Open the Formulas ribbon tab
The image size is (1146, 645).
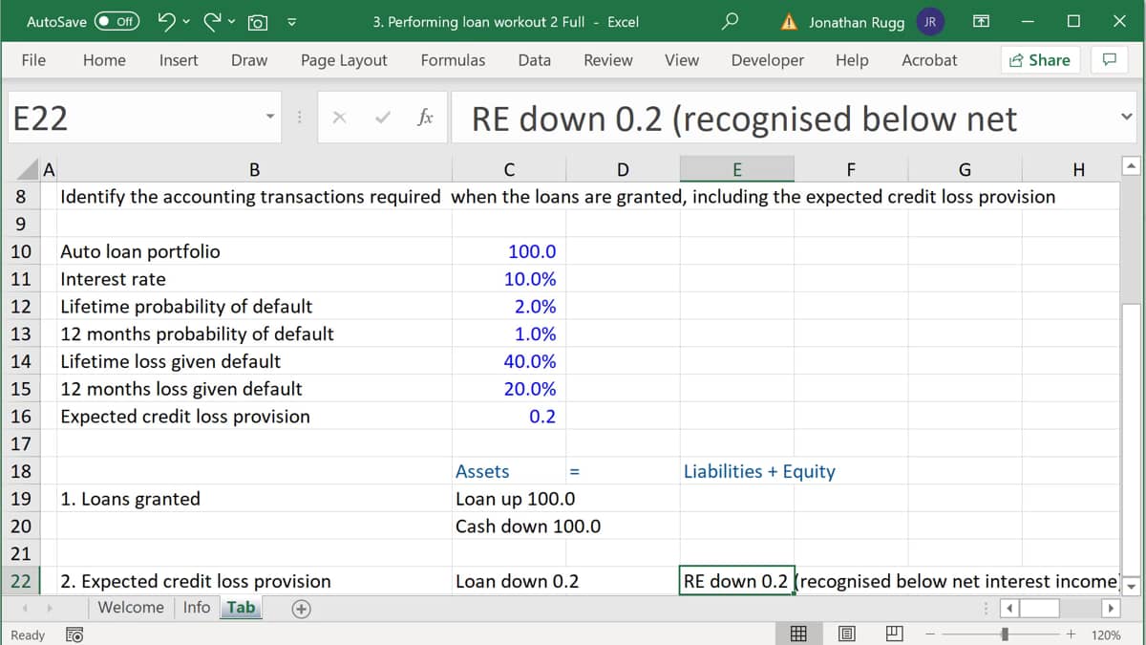click(x=453, y=59)
